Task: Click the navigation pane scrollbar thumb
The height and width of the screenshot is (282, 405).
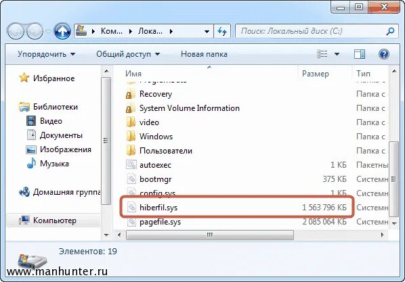Action: (106, 141)
